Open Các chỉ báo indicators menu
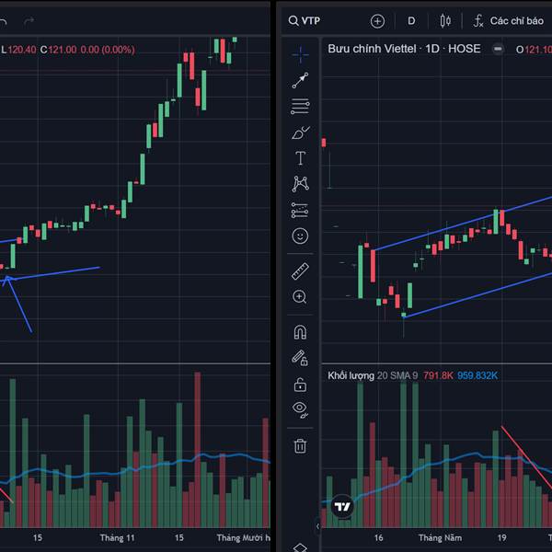Screen dimensions: 552x552 click(509, 21)
